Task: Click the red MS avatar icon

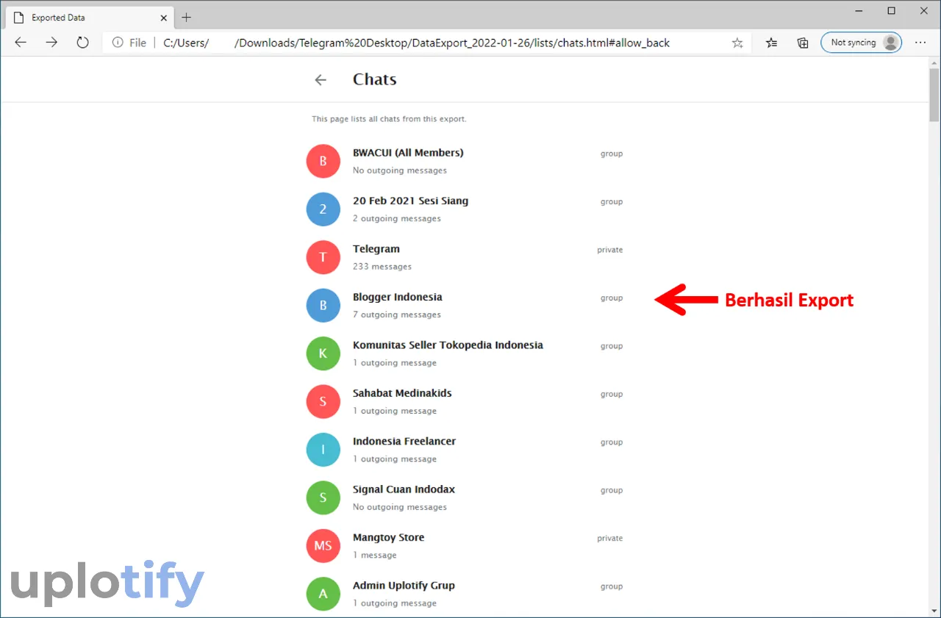Action: pyautogui.click(x=323, y=546)
